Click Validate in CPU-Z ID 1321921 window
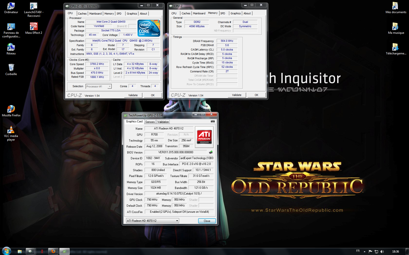Screen dimensions: 409x255 point(133,95)
